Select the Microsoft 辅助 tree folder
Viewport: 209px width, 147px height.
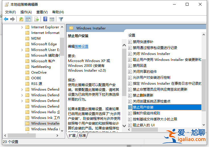42,56
